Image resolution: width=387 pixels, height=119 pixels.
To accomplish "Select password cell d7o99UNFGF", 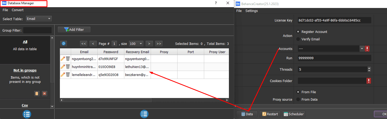I will click(111, 59).
